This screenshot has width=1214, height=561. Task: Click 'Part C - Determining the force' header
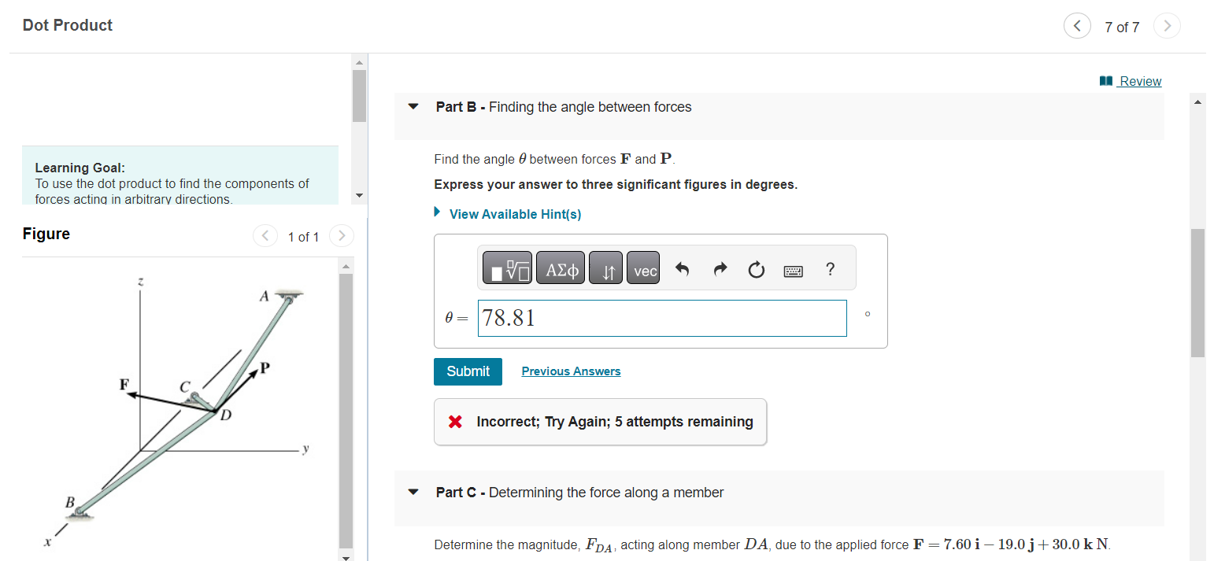(x=579, y=493)
